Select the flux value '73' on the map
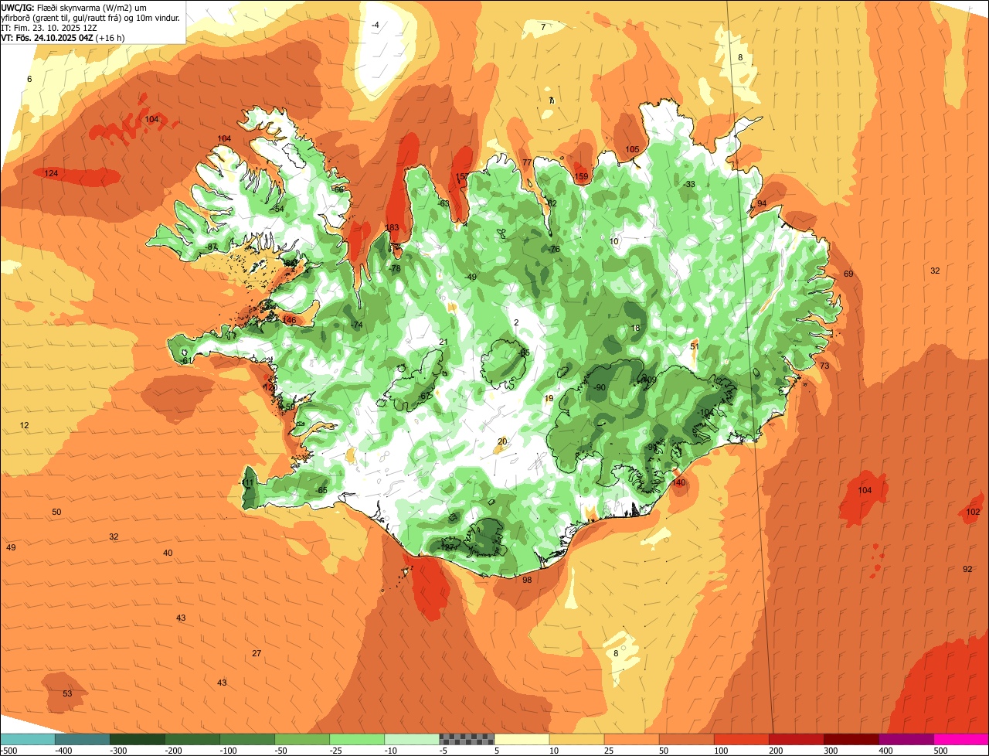Image resolution: width=989 pixels, height=756 pixels. [824, 366]
